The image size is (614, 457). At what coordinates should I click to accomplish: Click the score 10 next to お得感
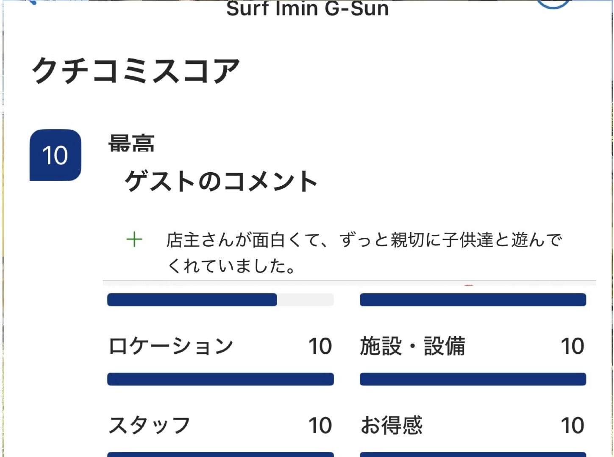[x=572, y=425]
